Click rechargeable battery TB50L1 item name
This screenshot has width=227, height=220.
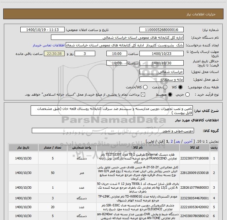pyautogui.click(x=138, y=188)
